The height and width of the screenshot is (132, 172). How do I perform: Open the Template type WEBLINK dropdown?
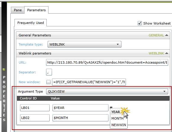(85, 44)
